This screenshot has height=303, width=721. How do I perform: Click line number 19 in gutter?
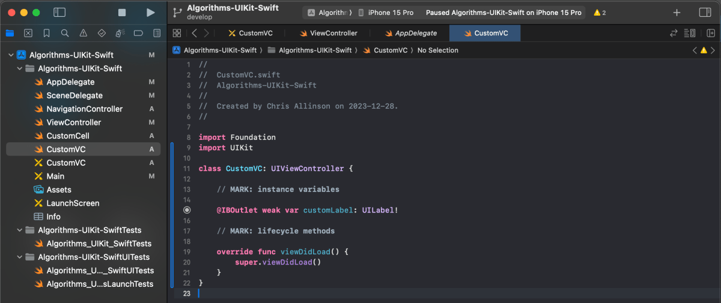(x=187, y=252)
